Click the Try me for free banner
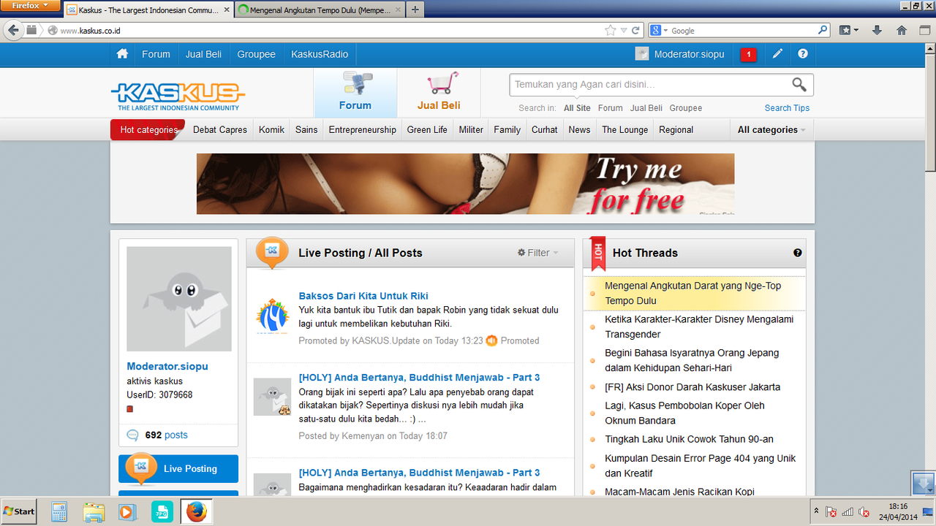This screenshot has width=936, height=526. (x=465, y=184)
